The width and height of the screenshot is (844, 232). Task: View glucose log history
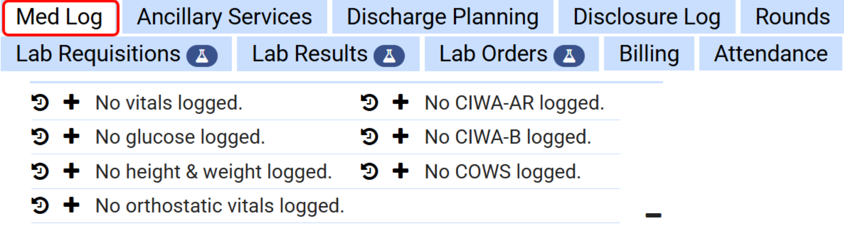(x=40, y=137)
